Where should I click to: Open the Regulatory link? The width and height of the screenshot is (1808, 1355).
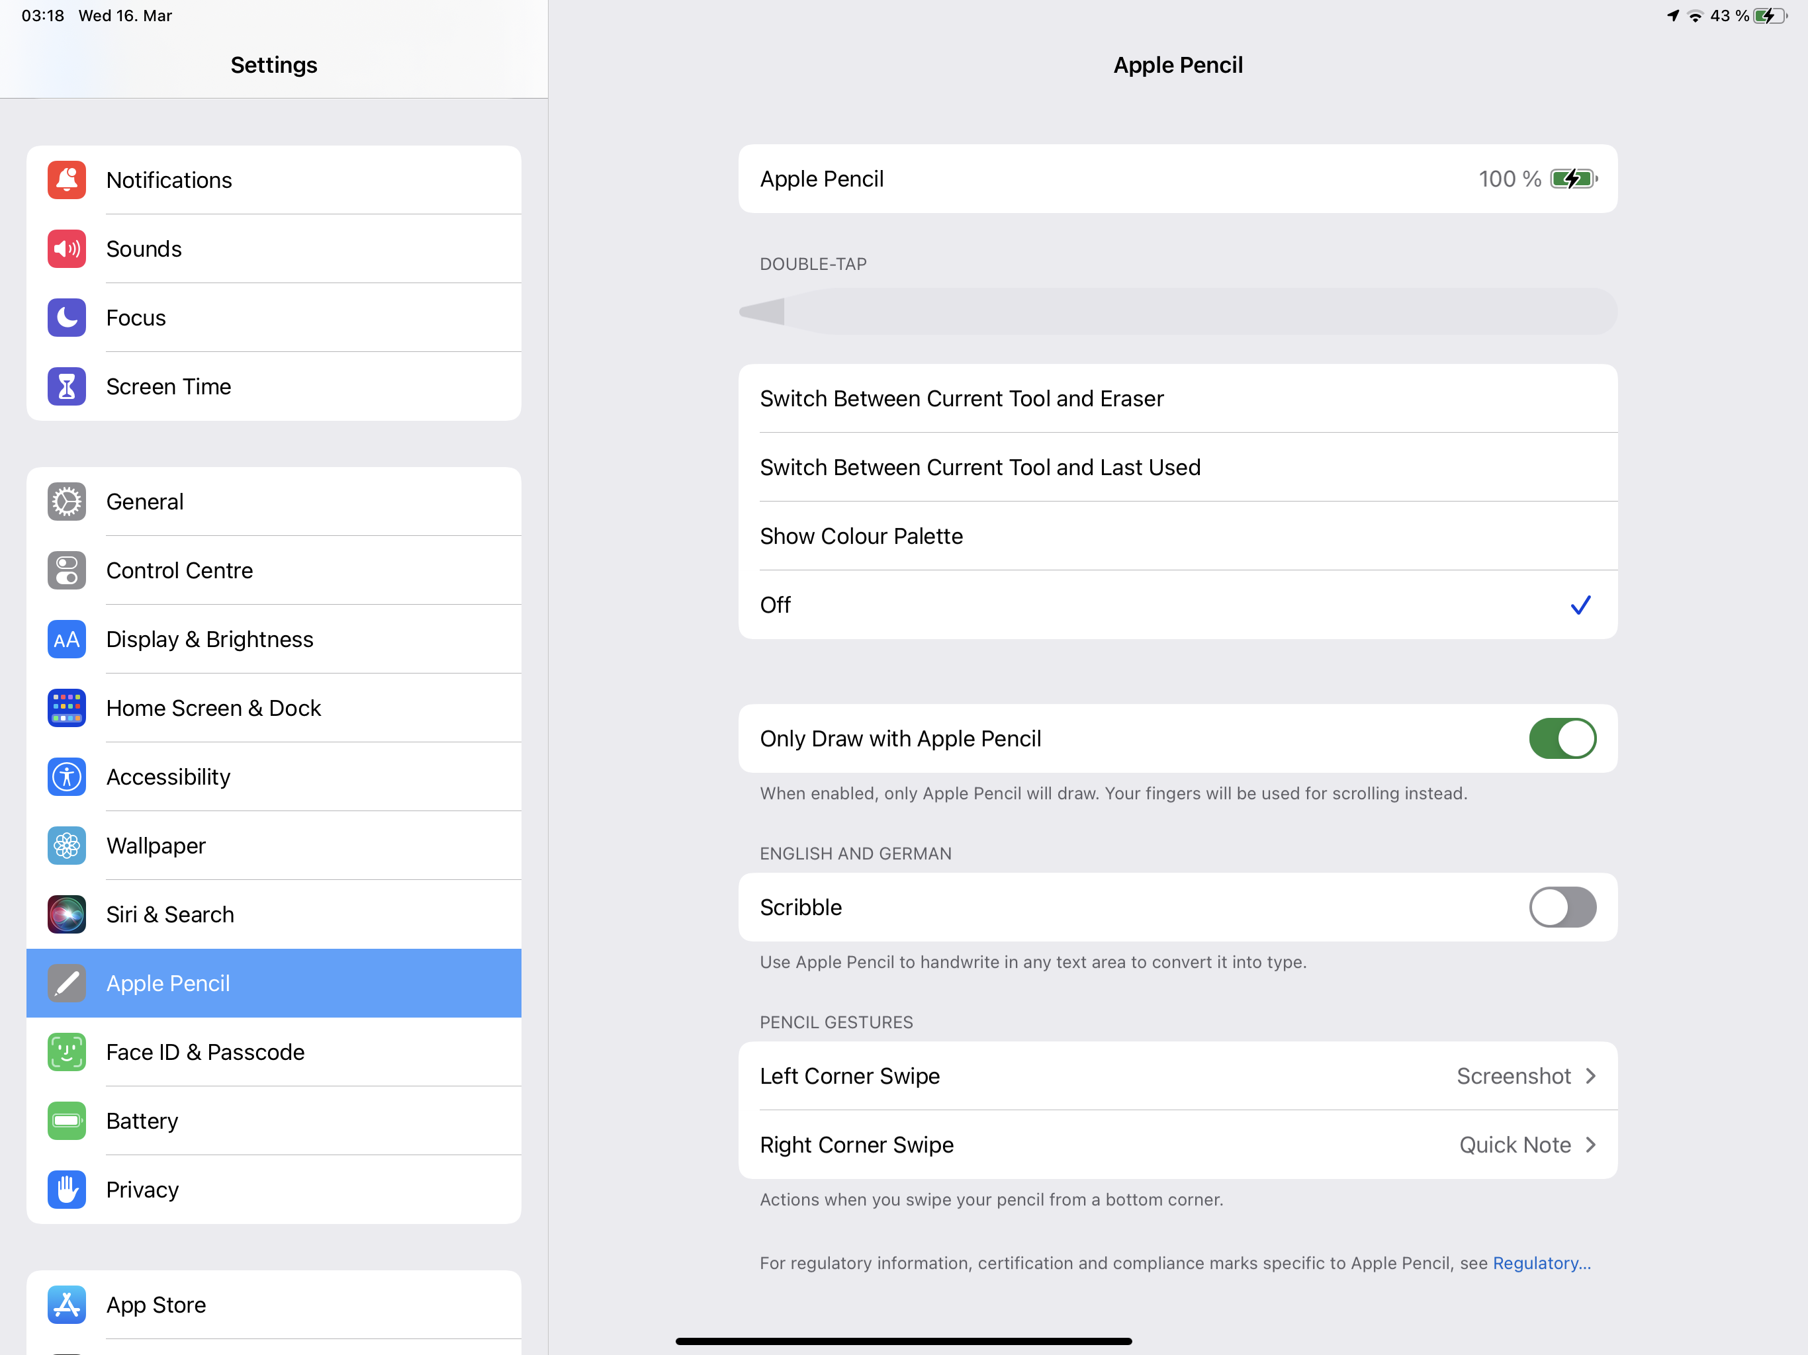[1541, 1262]
